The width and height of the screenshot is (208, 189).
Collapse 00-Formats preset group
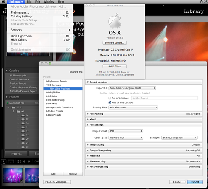point(47,85)
